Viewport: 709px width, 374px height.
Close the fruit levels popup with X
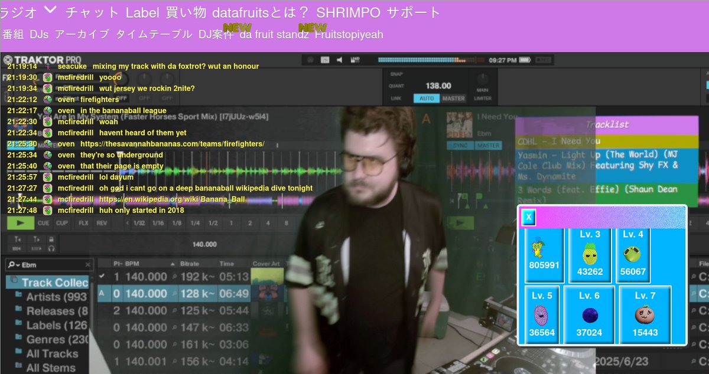click(x=529, y=218)
